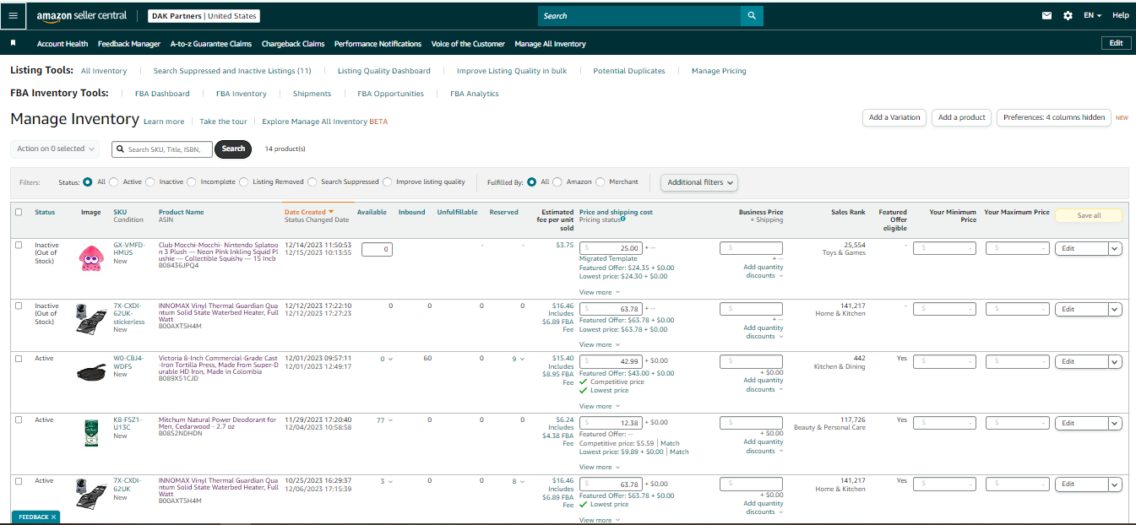Expand View more under the $42.99 price

[x=599, y=406]
